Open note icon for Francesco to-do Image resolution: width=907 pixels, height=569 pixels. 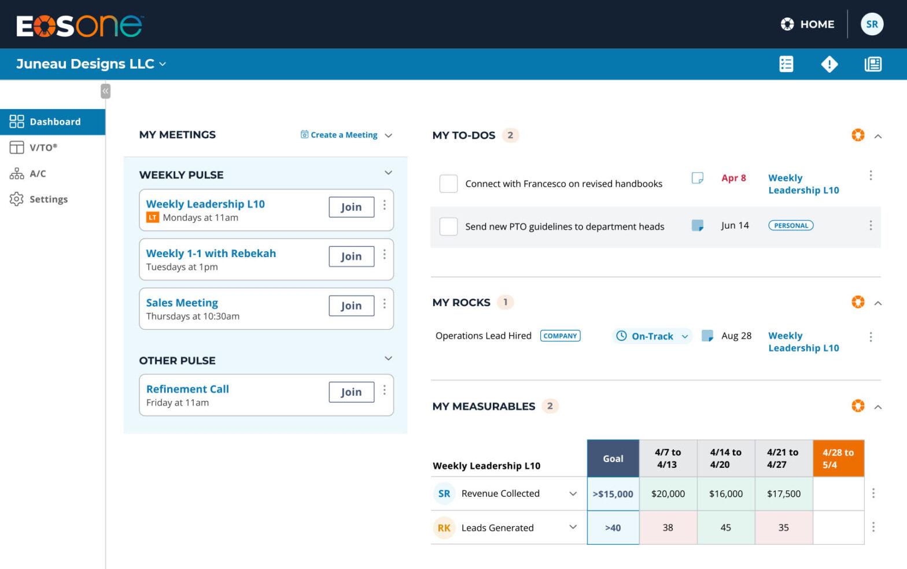pyautogui.click(x=697, y=178)
